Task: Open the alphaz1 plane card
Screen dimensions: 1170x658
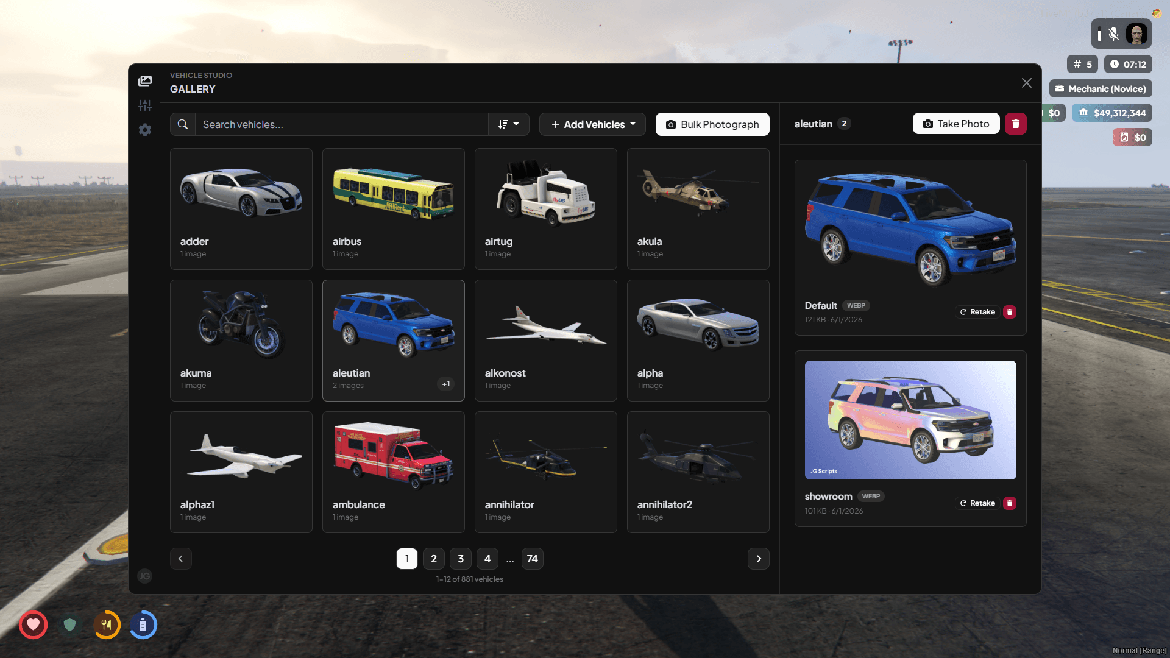Action: click(241, 472)
